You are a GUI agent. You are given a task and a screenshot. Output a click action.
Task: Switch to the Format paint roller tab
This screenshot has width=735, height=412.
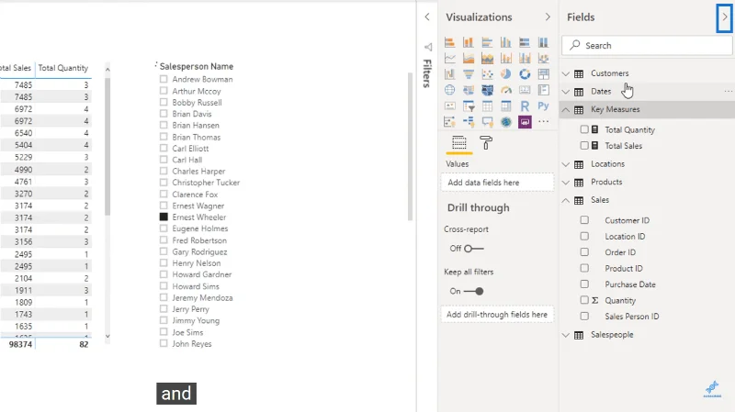tap(486, 142)
